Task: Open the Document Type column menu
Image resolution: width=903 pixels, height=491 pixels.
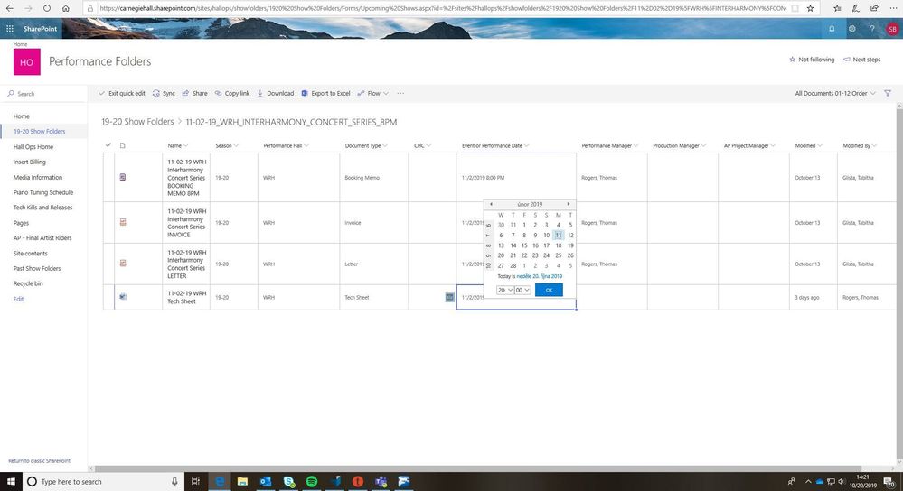Action: click(x=366, y=145)
